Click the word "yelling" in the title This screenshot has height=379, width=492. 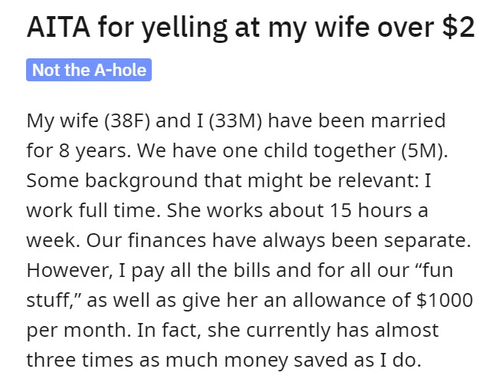click(x=184, y=28)
